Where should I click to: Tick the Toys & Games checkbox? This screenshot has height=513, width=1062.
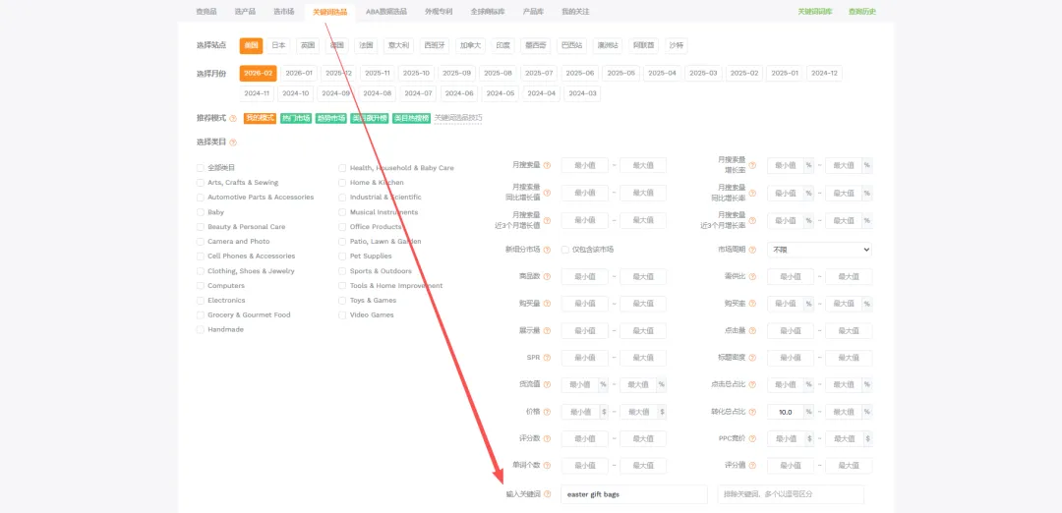click(342, 301)
